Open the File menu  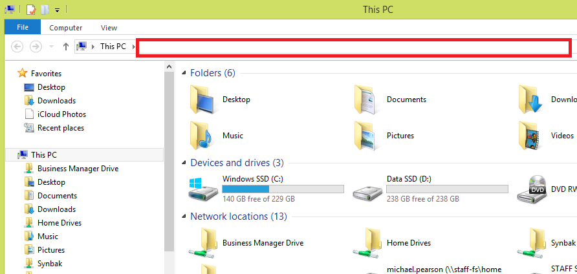click(x=23, y=28)
